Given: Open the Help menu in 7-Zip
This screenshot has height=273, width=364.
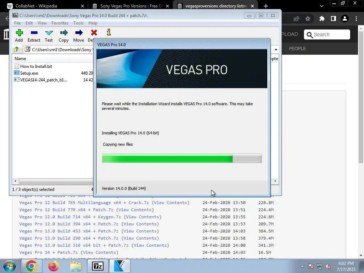Looking at the screenshot, I should 93,23.
